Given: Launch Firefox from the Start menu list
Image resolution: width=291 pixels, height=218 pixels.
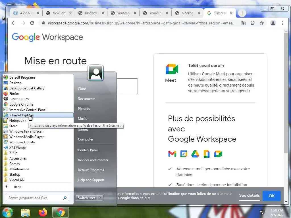Looking at the screenshot, I should (x=38, y=94).
